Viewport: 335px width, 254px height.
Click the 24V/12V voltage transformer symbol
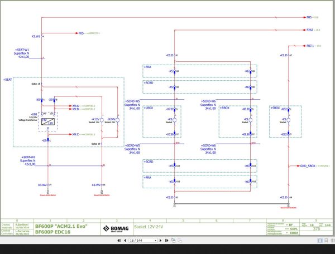[48, 121]
